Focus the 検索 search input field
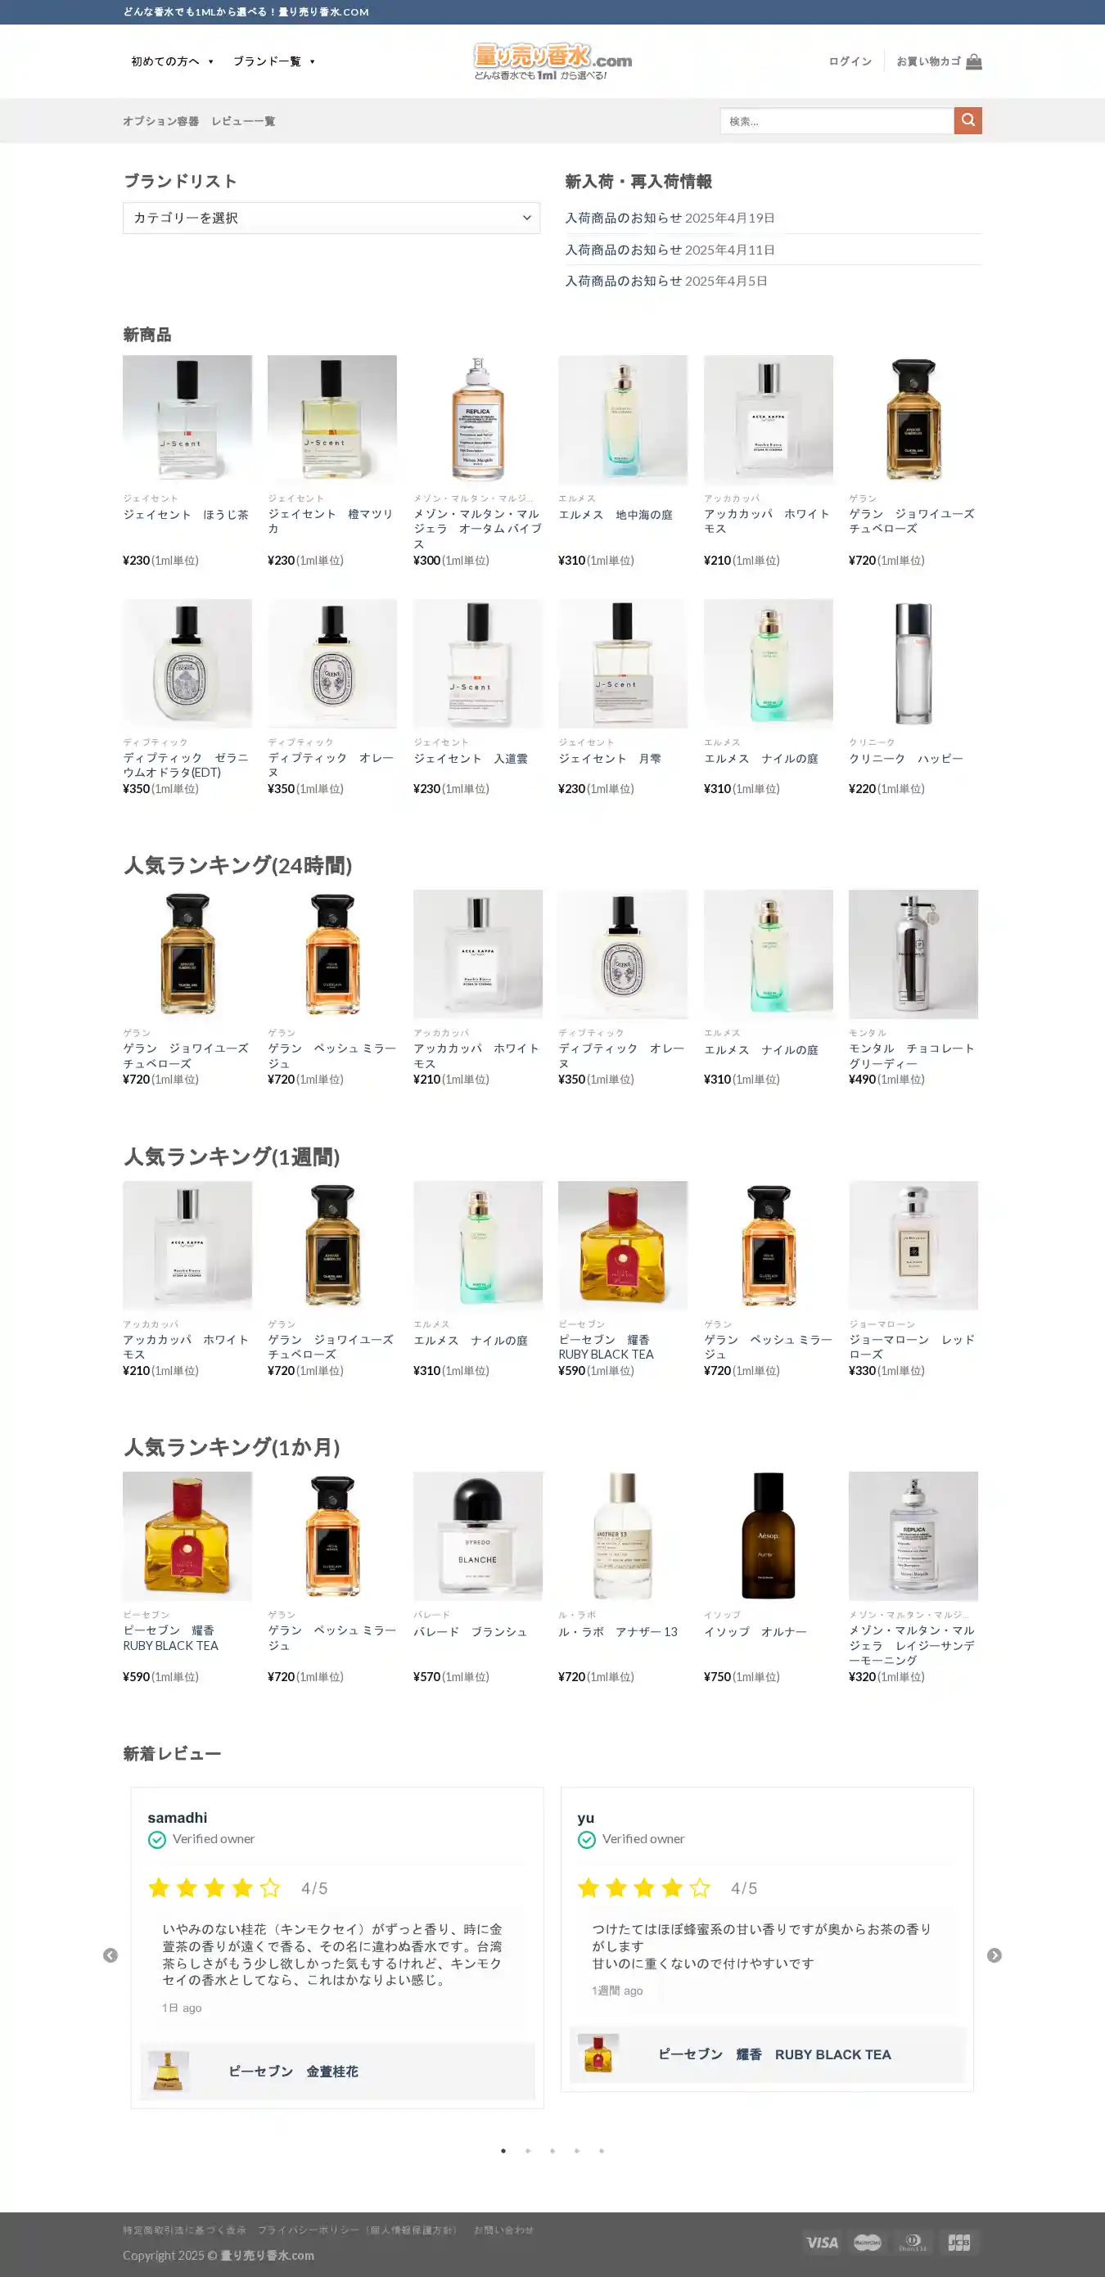Viewport: 1105px width, 2277px height. pos(837,121)
